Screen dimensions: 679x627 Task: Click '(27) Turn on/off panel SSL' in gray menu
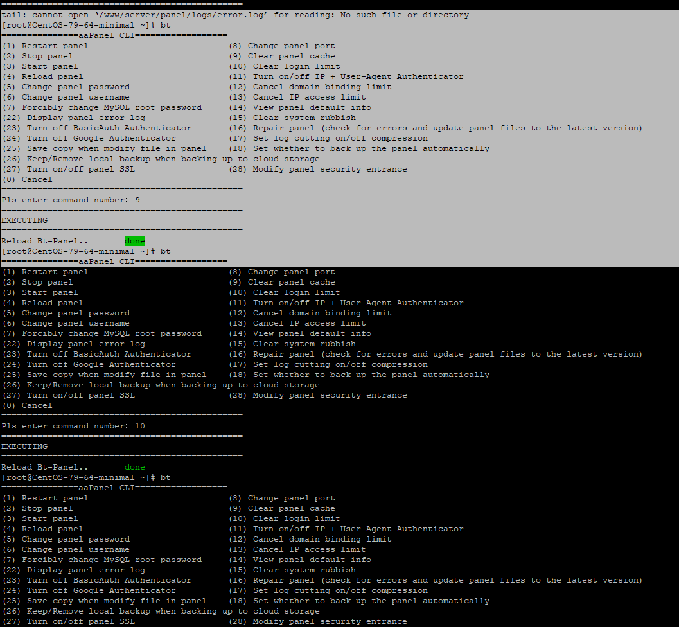coord(69,170)
